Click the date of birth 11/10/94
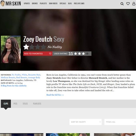This screenshot has width=136, height=136. point(19,83)
